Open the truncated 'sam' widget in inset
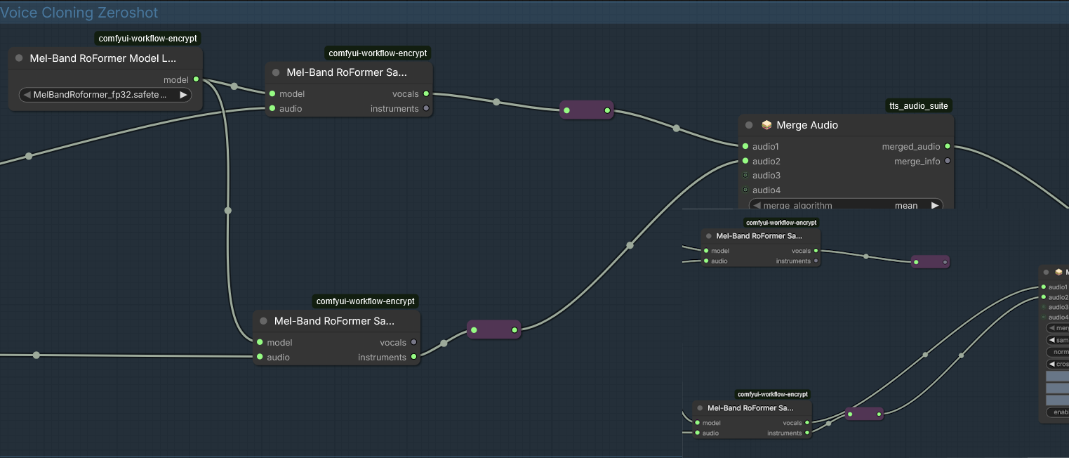 click(x=1058, y=340)
